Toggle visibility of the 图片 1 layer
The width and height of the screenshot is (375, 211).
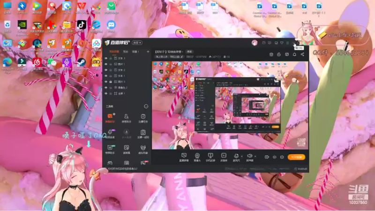pyautogui.click(x=106, y=64)
